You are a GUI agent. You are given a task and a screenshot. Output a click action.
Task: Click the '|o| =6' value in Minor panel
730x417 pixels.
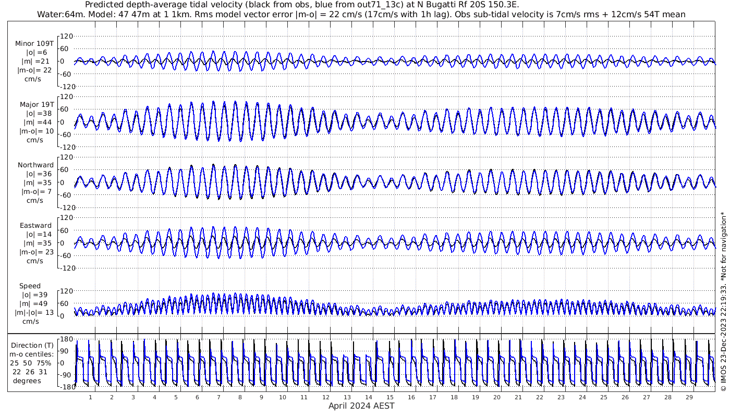[36, 53]
